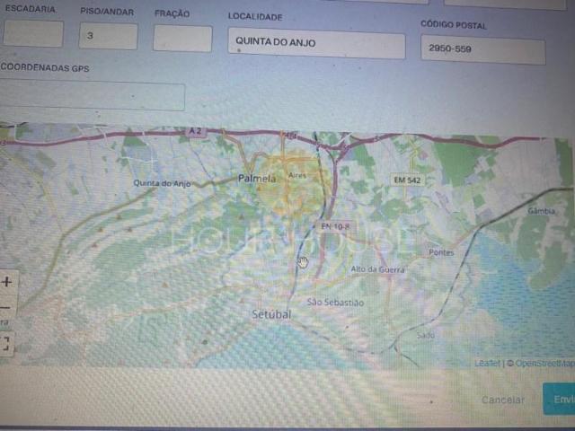Zoom out on the map
This screenshot has height=431, width=575.
(5, 306)
